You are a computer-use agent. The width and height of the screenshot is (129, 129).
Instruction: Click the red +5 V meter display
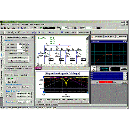tap(106, 82)
